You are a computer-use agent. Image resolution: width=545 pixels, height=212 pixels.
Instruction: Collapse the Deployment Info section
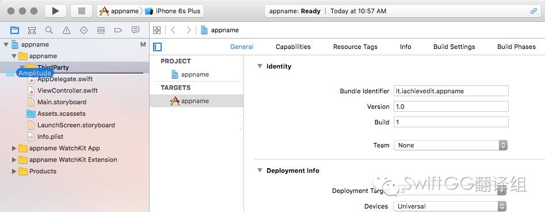coord(260,171)
